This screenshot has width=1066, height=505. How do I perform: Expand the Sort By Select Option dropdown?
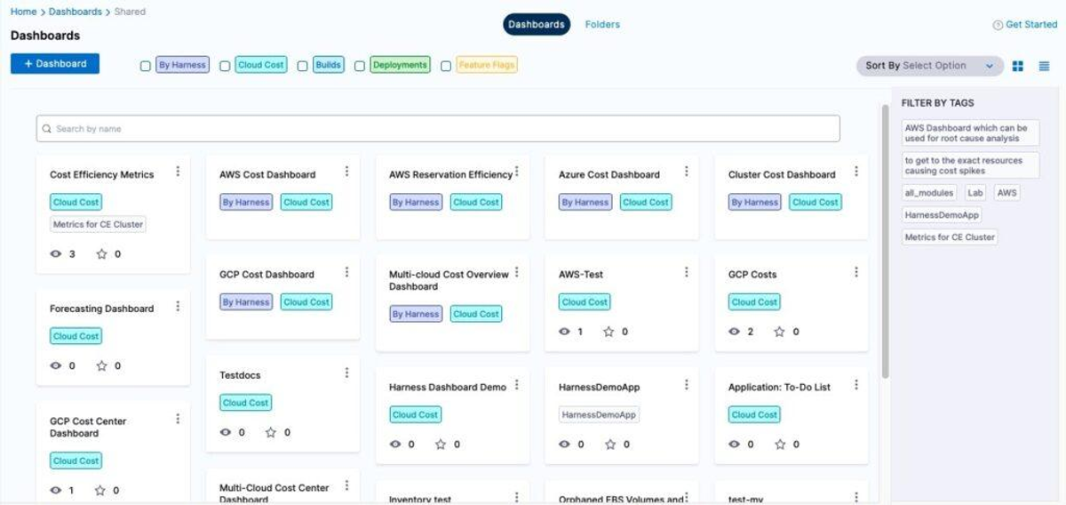pyautogui.click(x=929, y=66)
